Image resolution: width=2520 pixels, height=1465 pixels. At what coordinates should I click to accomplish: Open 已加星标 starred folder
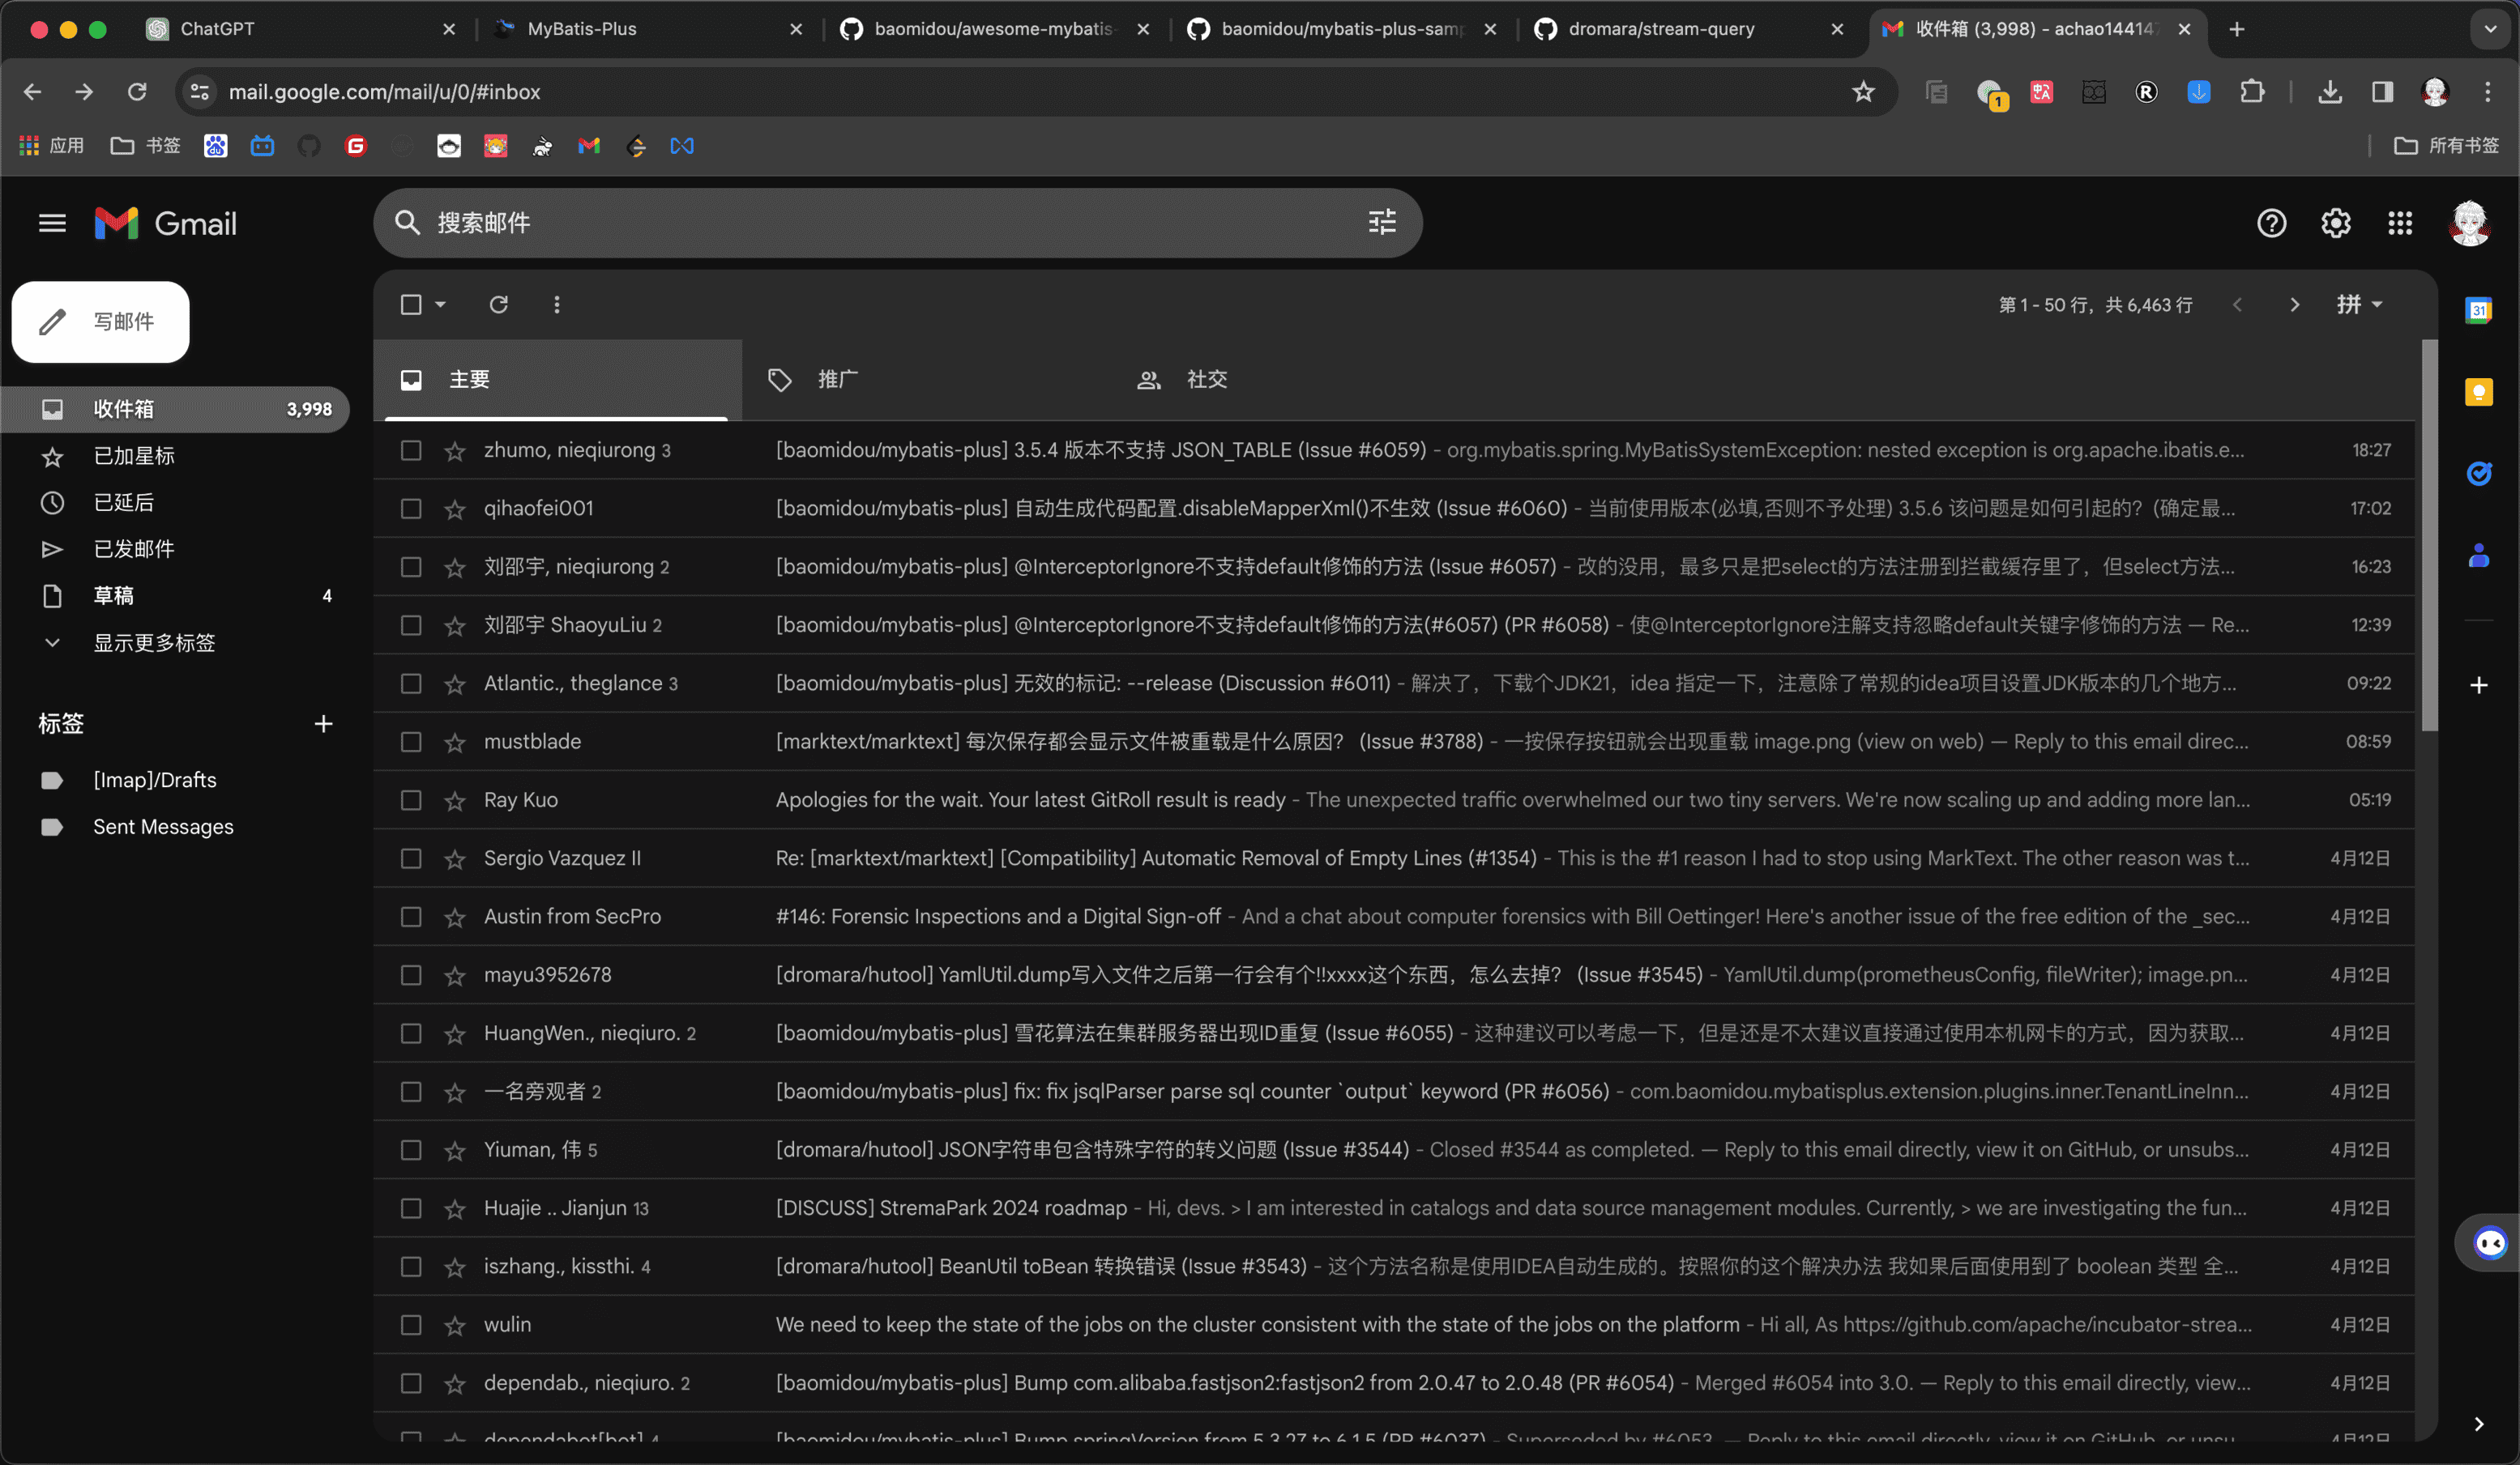[x=134, y=456]
